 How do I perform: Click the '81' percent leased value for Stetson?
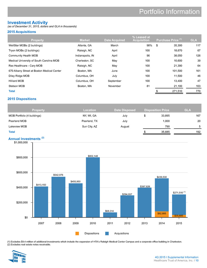coord(148,86)
